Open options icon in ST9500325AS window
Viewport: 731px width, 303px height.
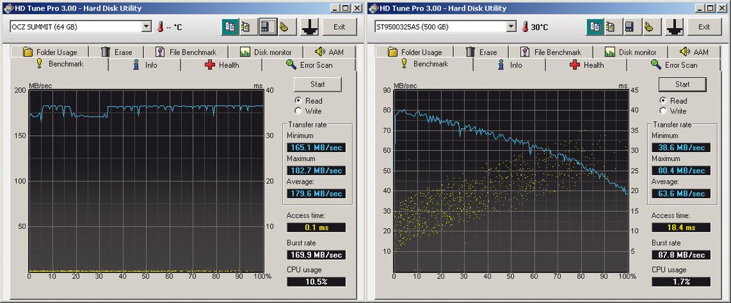pyautogui.click(x=649, y=27)
